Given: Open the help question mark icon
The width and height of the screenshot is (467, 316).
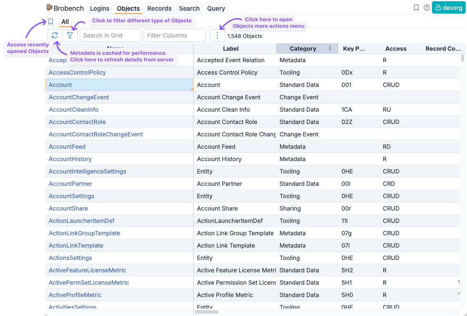Looking at the screenshot, I should click(x=427, y=8).
